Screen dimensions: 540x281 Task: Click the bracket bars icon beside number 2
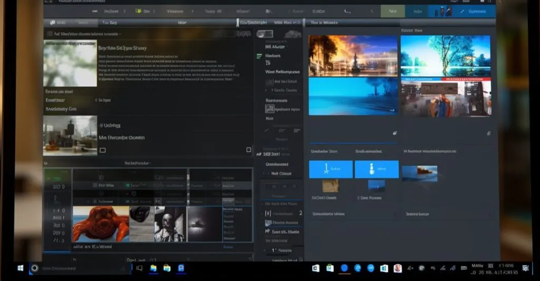pyautogui.click(x=268, y=214)
